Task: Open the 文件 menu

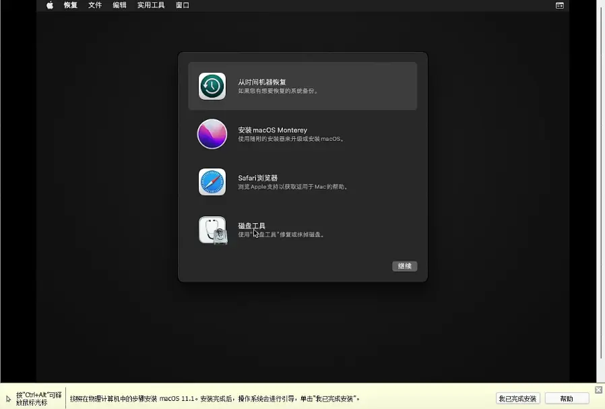Action: pyautogui.click(x=95, y=5)
